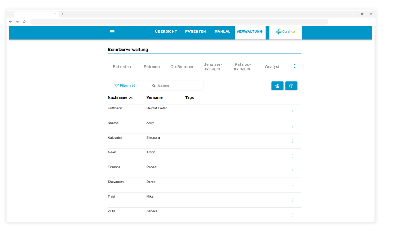Select the Showroom last name cell
This screenshot has width=399, height=229.
click(115, 182)
